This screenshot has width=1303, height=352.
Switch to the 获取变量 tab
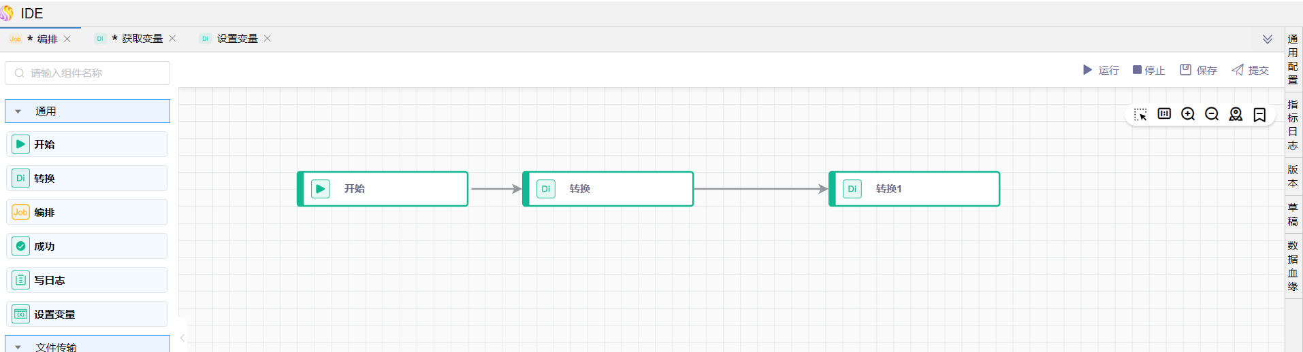(142, 39)
